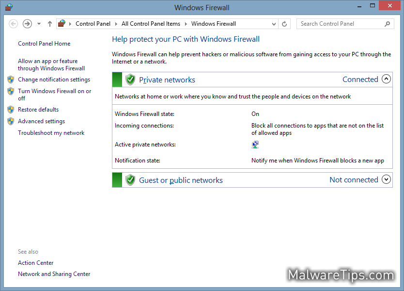Expand the Guest or public networks section
This screenshot has height=291, width=404.
(x=386, y=179)
